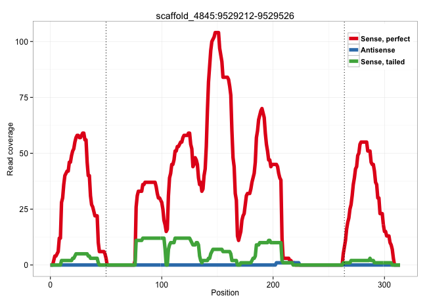Click the right dotted vertical line
The width and height of the screenshot is (427, 302).
tap(344, 131)
